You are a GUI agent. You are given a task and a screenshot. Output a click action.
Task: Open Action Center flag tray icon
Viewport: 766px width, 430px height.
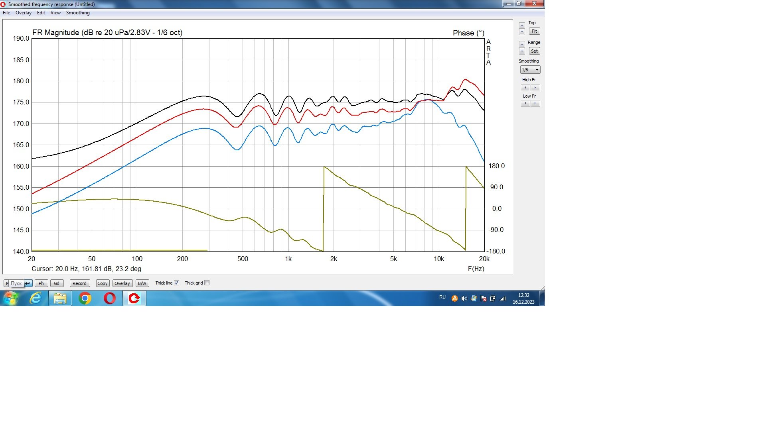coord(483,298)
